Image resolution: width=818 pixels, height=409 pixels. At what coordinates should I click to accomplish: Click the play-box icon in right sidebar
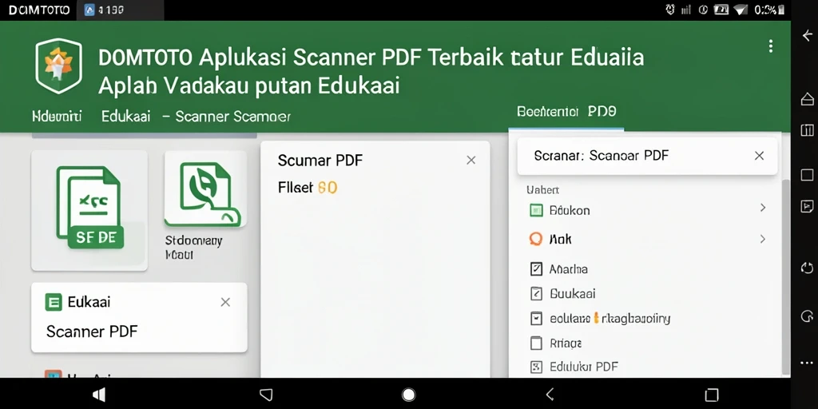pos(807,207)
